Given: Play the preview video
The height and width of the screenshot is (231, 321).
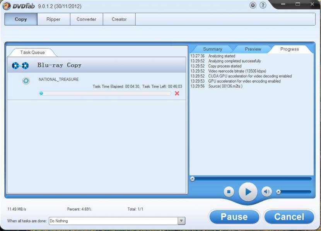Looking at the screenshot, I should [248, 192].
